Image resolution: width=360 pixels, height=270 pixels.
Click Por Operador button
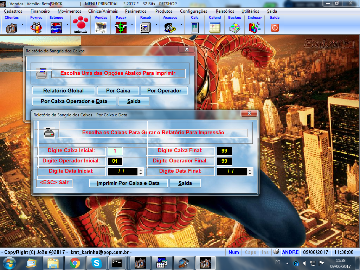165,91
